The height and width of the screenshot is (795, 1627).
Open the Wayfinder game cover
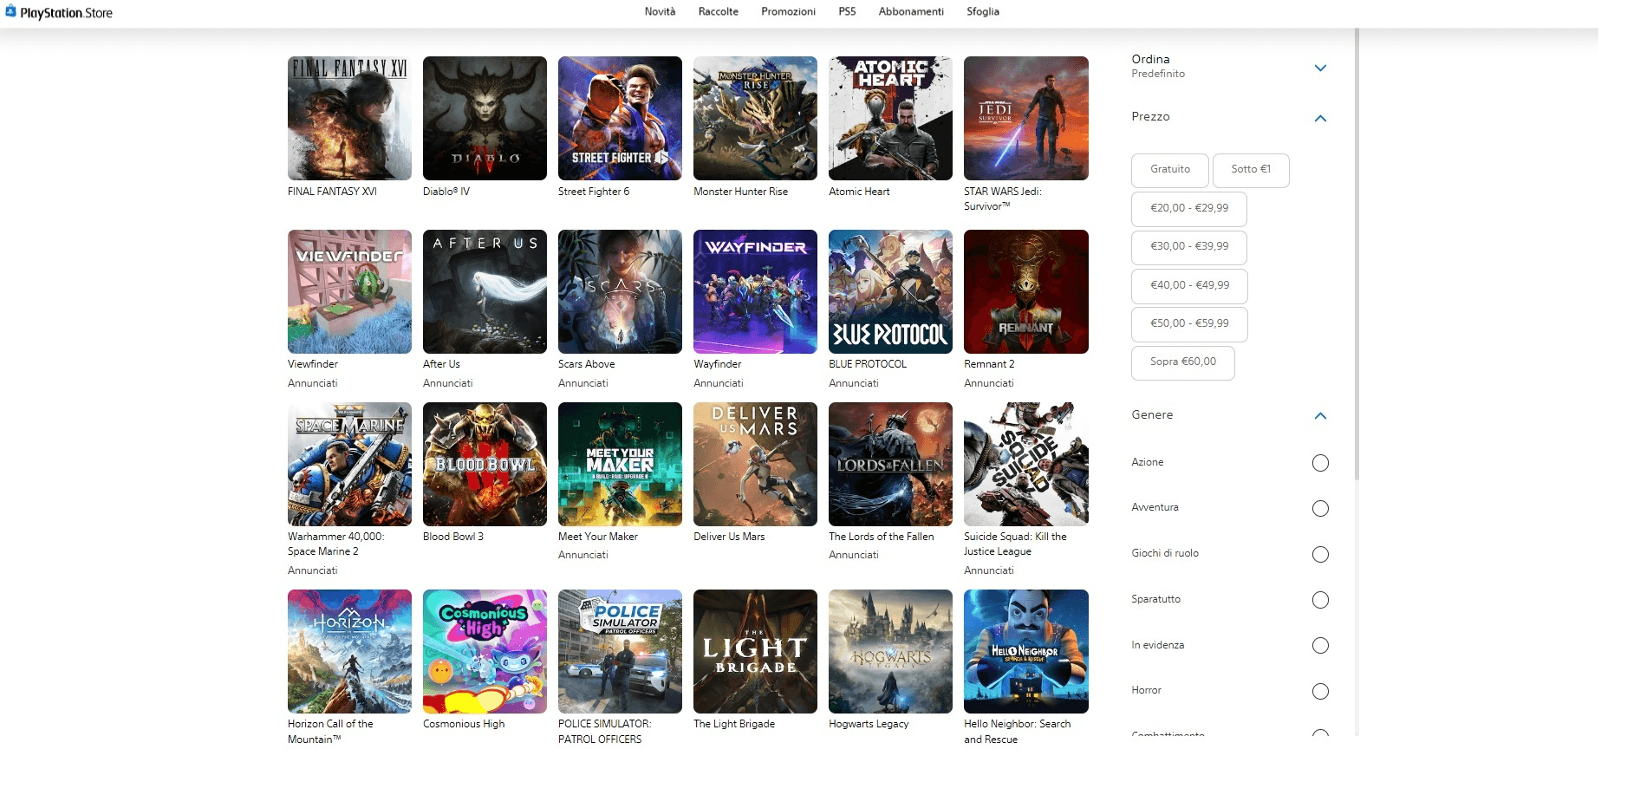tap(755, 291)
